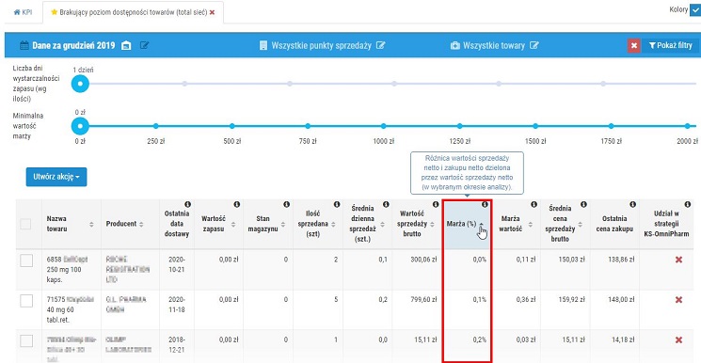
Task: Sort by Wartość zapasu column
Action: coord(233,225)
